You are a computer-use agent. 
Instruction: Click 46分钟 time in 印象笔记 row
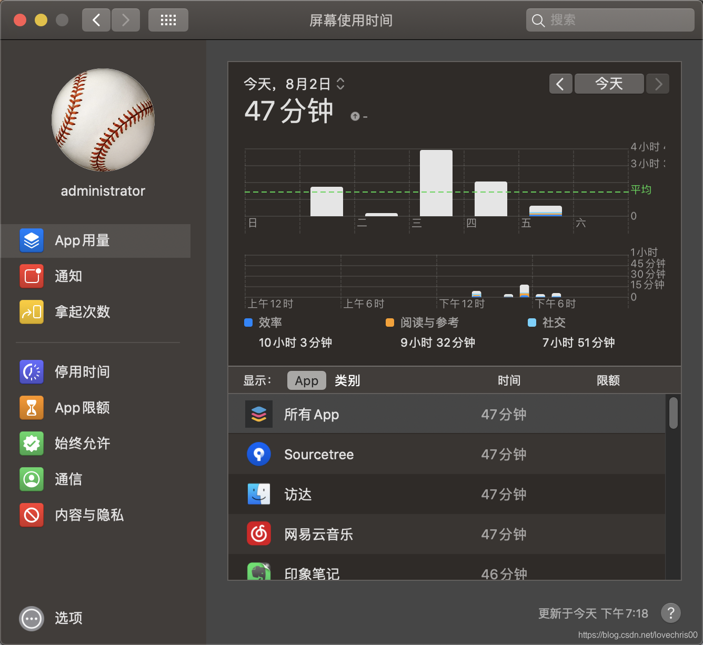coord(504,573)
